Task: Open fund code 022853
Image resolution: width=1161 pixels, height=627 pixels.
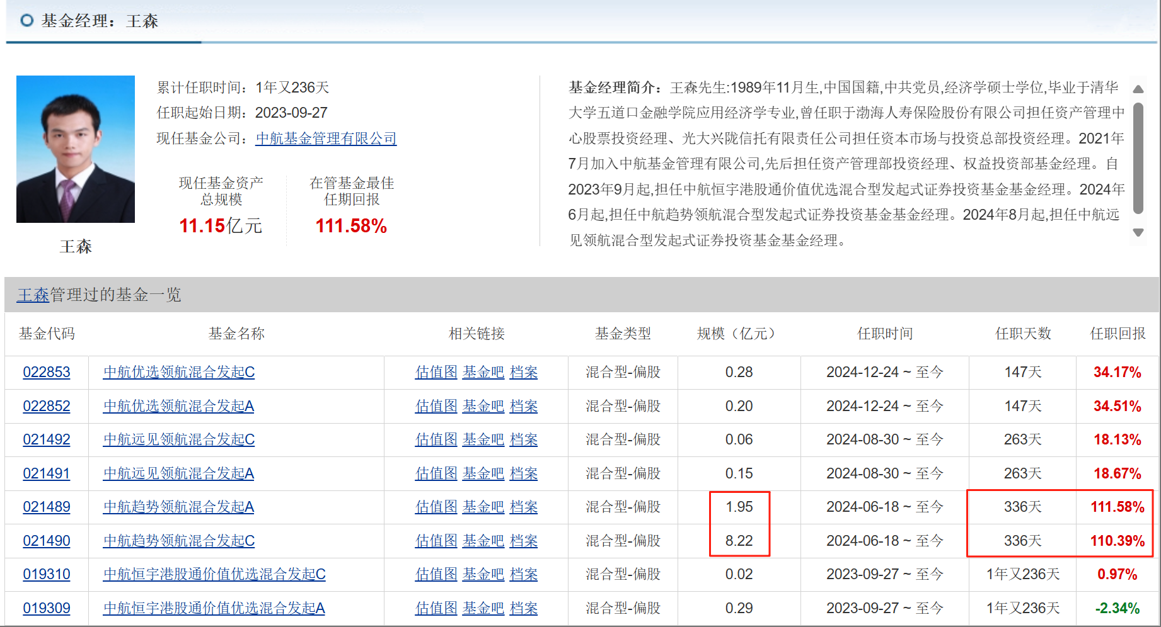Action: tap(47, 372)
